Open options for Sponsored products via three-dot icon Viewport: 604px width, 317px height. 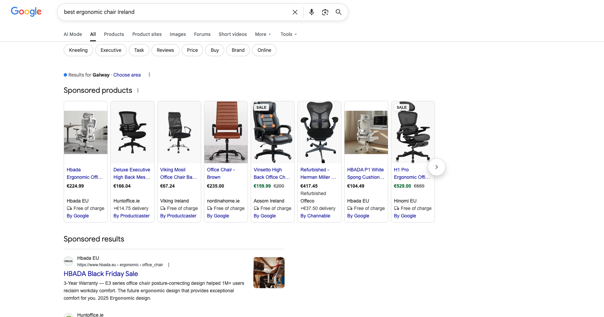click(138, 90)
